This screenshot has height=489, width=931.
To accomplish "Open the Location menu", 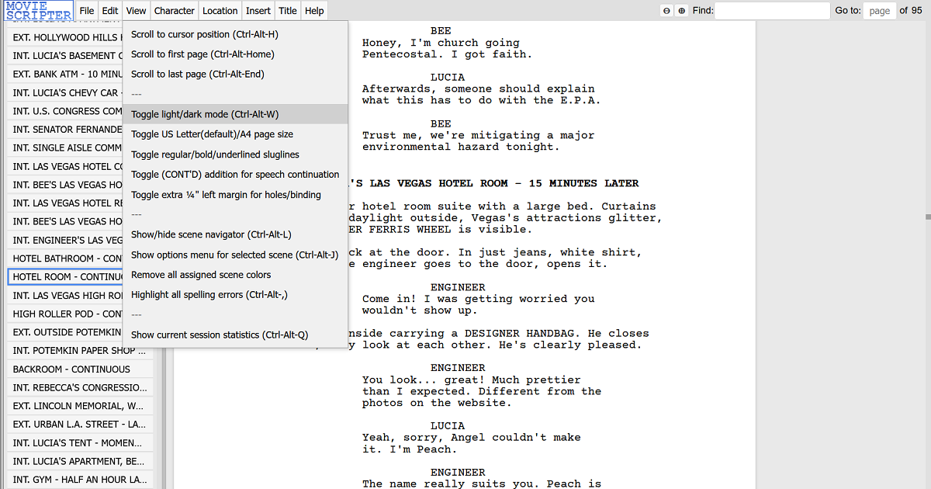I will point(220,11).
